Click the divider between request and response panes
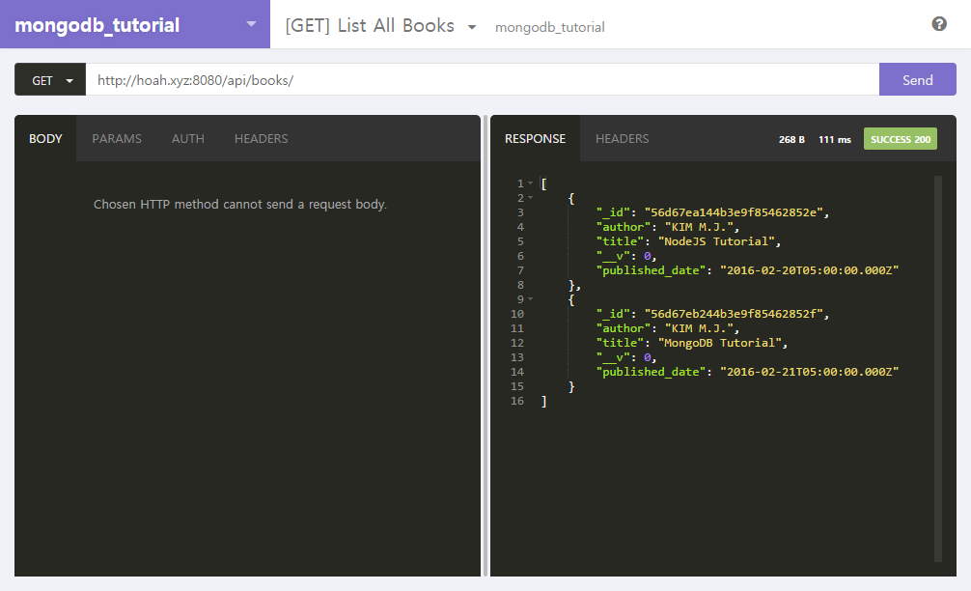This screenshot has width=971, height=591. pos(485,346)
